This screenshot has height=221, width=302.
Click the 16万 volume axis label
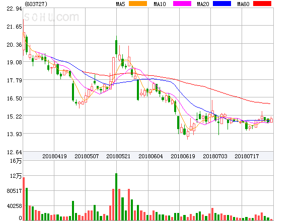click(16, 161)
